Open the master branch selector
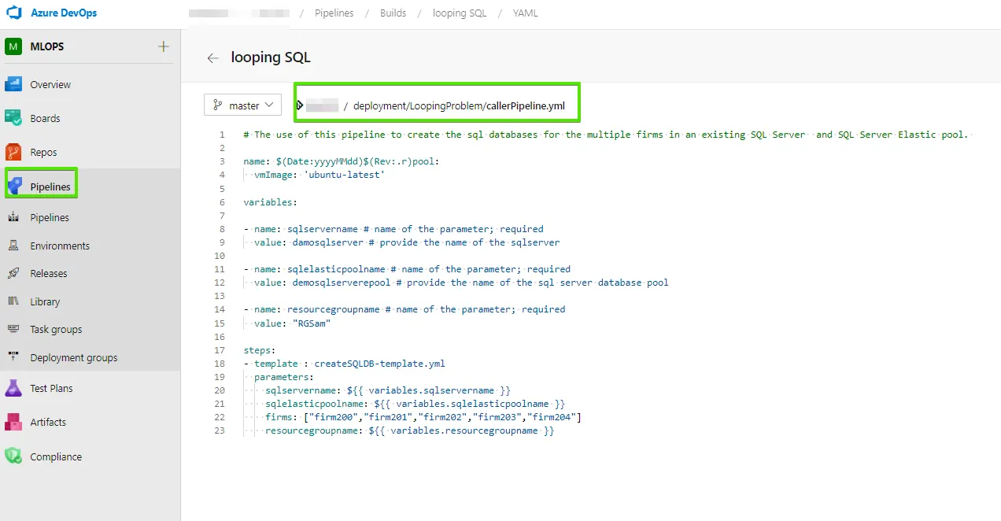Viewport: 1001px width, 521px height. tap(242, 105)
